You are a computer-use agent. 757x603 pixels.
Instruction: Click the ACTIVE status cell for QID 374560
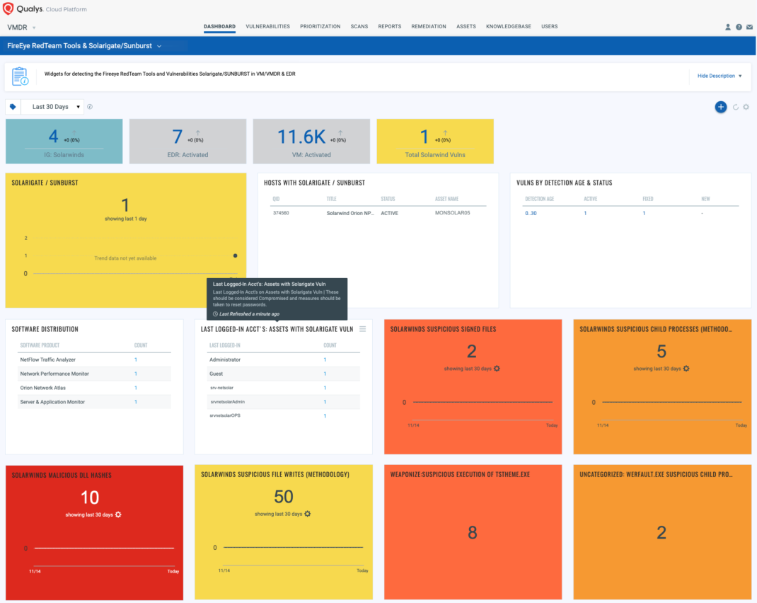[390, 213]
